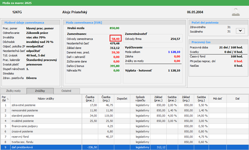This screenshot has height=150, width=249.
Task: Click the Daňový bonus value 395,80
Action: [115, 66]
